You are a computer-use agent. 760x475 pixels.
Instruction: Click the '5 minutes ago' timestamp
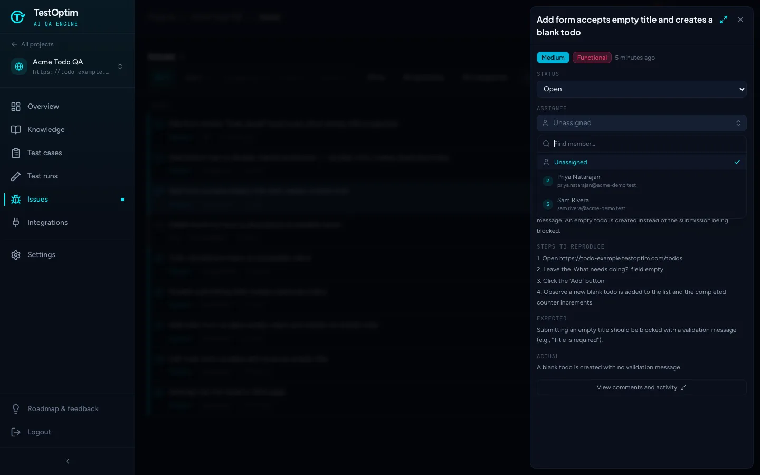click(635, 58)
